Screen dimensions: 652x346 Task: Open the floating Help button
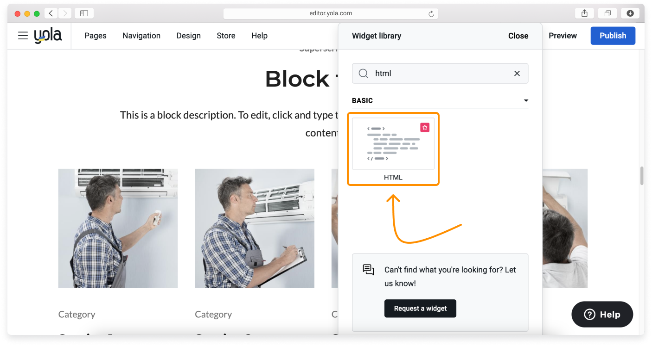click(602, 314)
